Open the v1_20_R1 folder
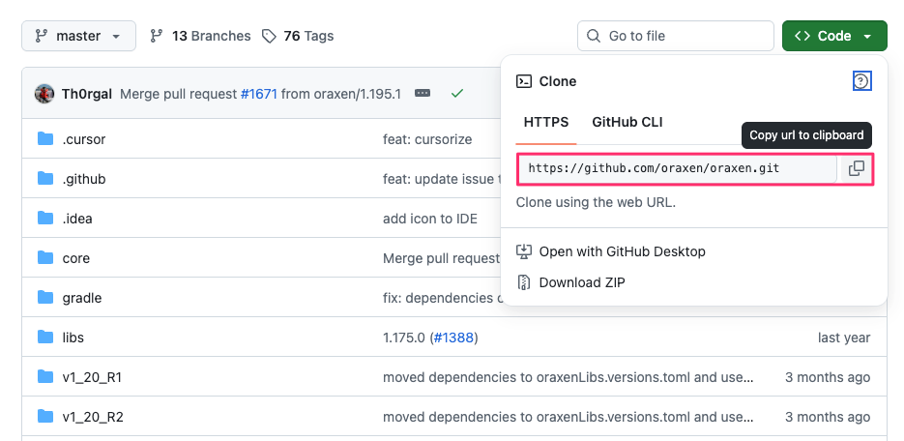The height and width of the screenshot is (441, 904). coord(92,377)
